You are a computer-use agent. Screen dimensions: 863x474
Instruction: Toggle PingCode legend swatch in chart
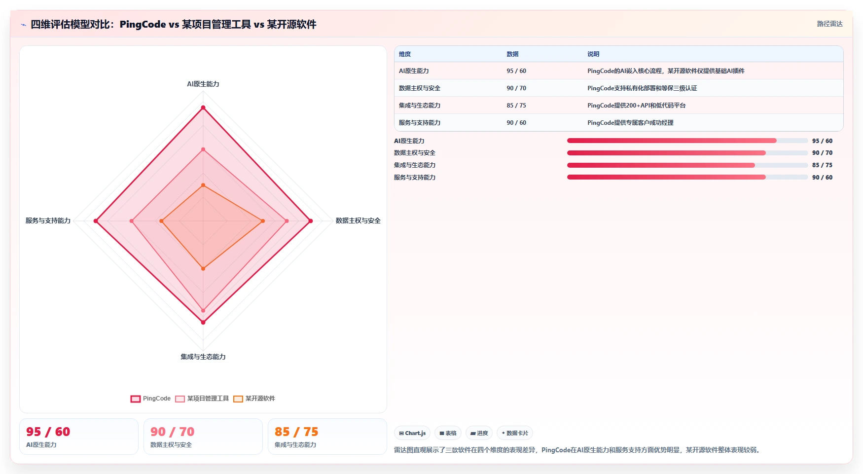136,399
